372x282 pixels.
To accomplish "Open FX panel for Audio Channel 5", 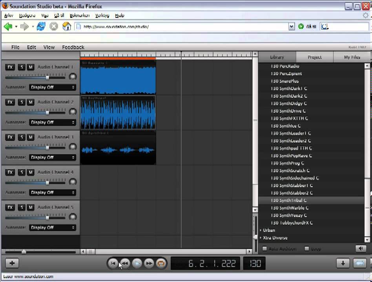I will [10, 208].
